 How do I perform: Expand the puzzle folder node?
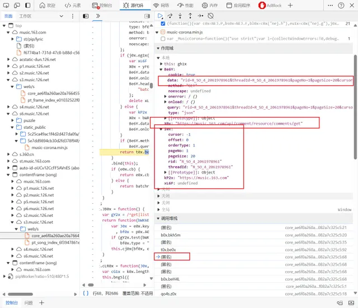coord(12,120)
